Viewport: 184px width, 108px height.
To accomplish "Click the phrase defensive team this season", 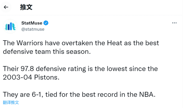I will pos(47,52).
